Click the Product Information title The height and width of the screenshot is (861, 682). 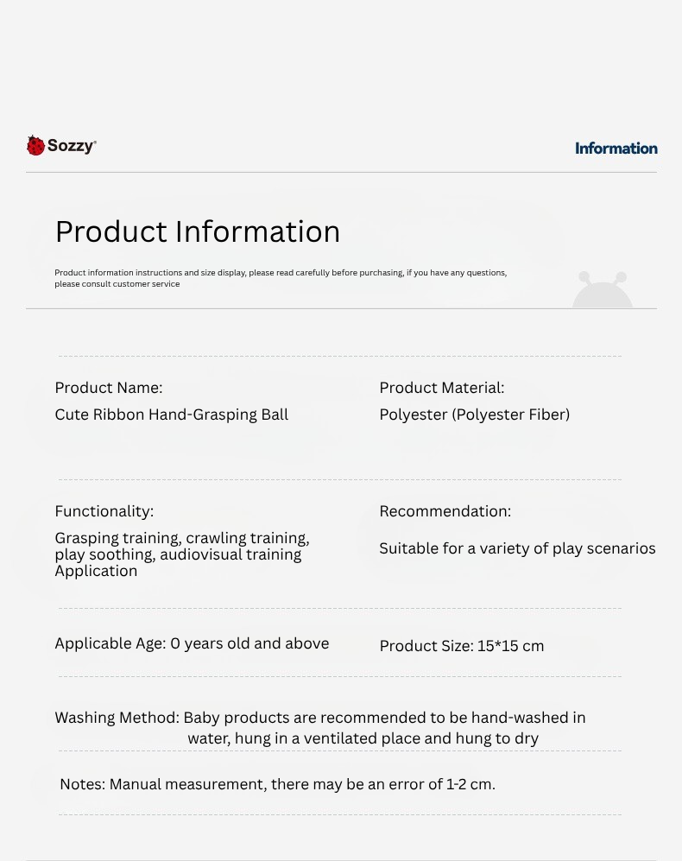coord(198,231)
